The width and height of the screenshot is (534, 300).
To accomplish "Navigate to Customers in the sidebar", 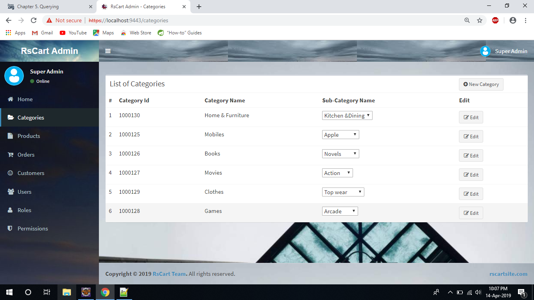I will coord(49,173).
